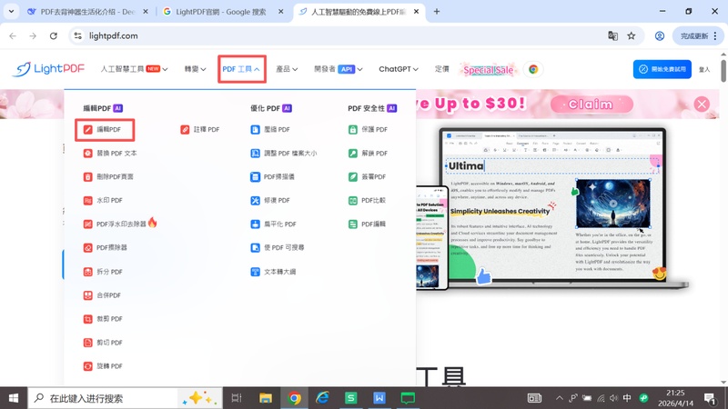This screenshot has height=409, width=728.
Task: Open the 水印 PDF tool
Action: tap(103, 200)
